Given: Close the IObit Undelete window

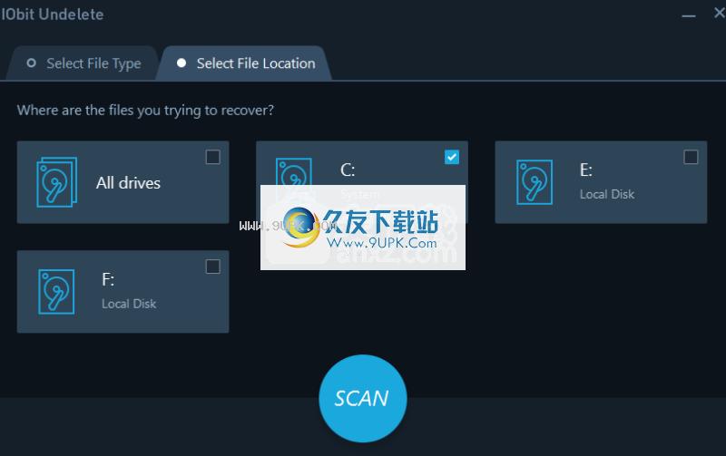Looking at the screenshot, I should pos(719,14).
